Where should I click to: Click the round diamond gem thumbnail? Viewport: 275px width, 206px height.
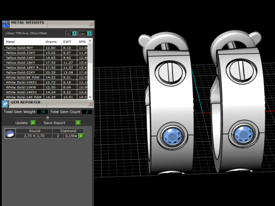point(10,133)
